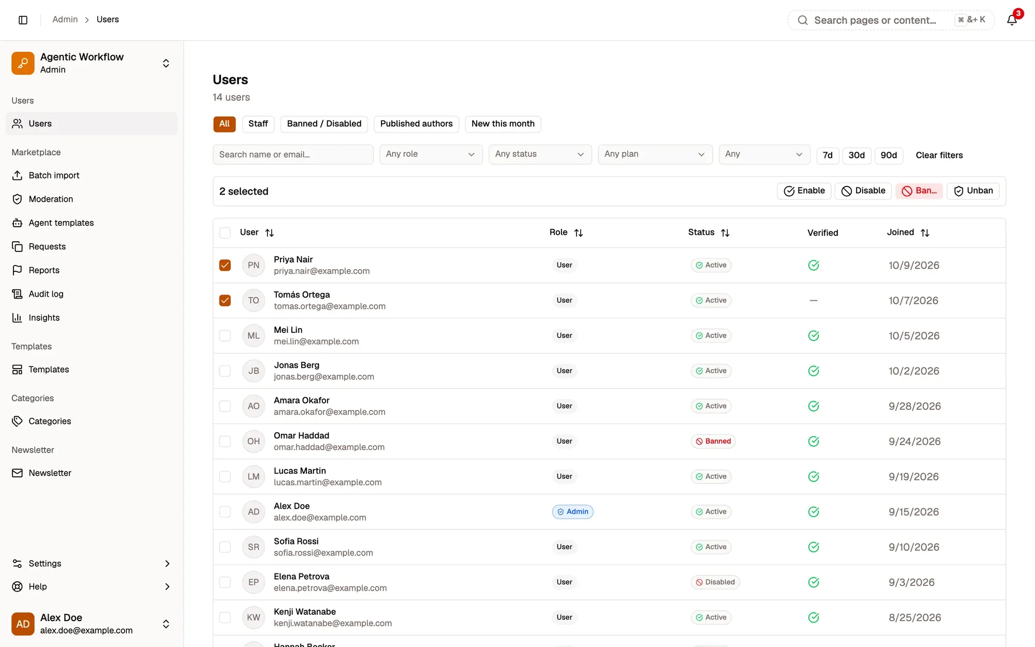This screenshot has width=1035, height=647.
Task: Open the Any role dropdown
Action: [x=431, y=154]
